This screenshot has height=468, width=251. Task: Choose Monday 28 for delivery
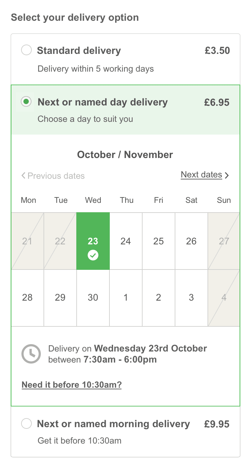tap(27, 297)
